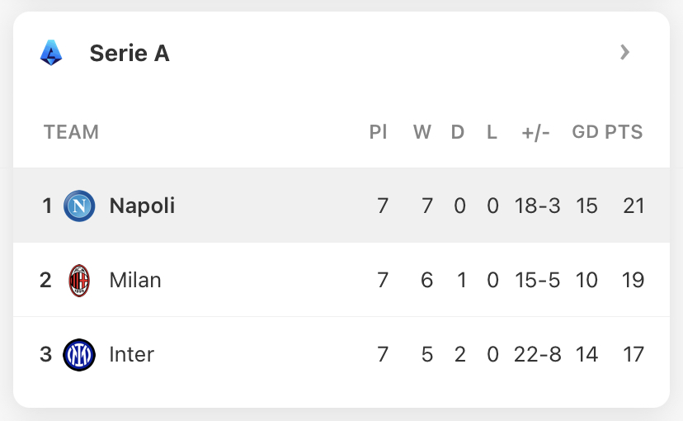
Task: Expand Serie A table with chevron arrow
Action: click(624, 52)
